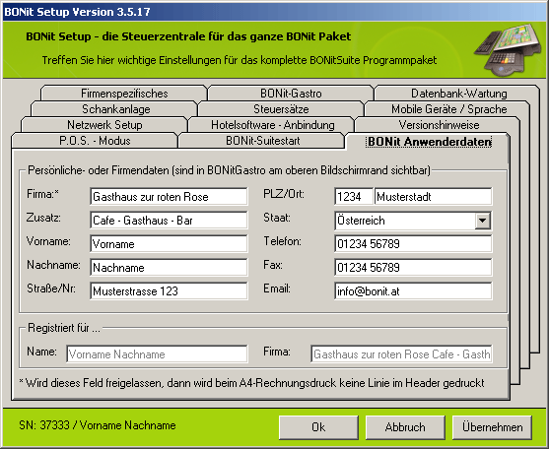The width and height of the screenshot is (549, 449).
Task: Open the Datenbank-Wartung tab
Action: (x=458, y=93)
